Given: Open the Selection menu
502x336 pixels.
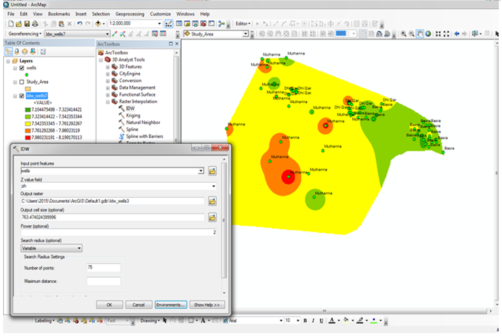Looking at the screenshot, I should click(x=101, y=14).
